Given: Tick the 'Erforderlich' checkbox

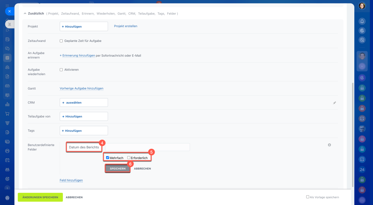Looking at the screenshot, I should 129,158.
